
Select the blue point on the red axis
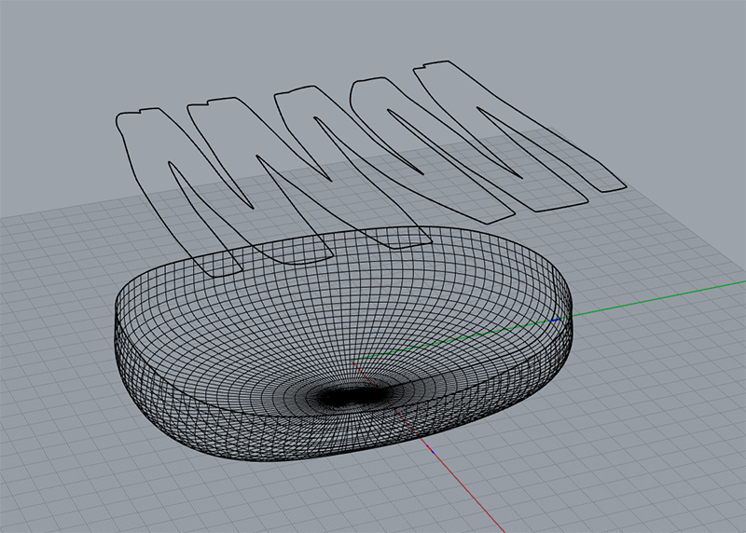click(429, 449)
